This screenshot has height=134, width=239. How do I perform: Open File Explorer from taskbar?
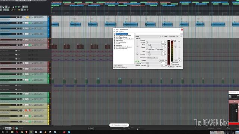[12, 132]
